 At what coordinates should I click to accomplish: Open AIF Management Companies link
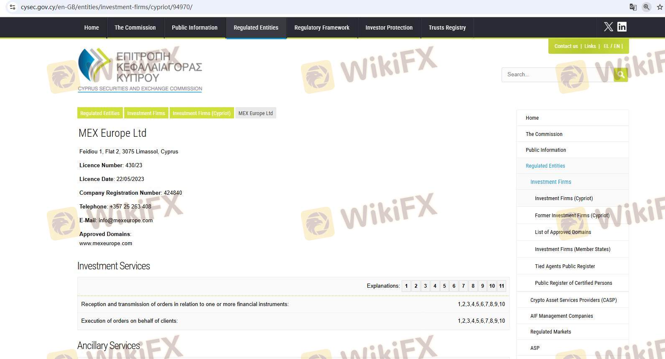pos(573,316)
